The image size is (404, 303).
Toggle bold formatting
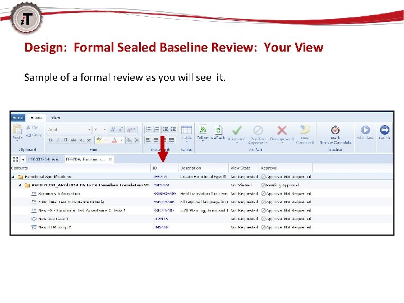coord(50,140)
